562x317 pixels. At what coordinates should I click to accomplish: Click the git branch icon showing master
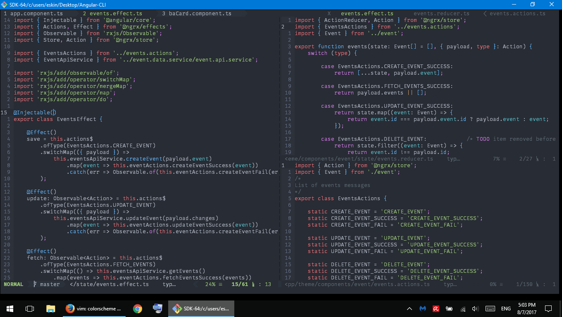pyautogui.click(x=34, y=284)
